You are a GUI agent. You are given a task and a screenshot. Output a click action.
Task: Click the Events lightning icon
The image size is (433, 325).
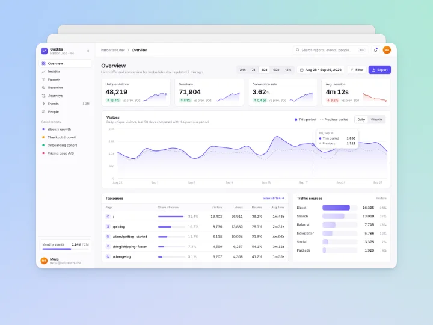click(43, 104)
